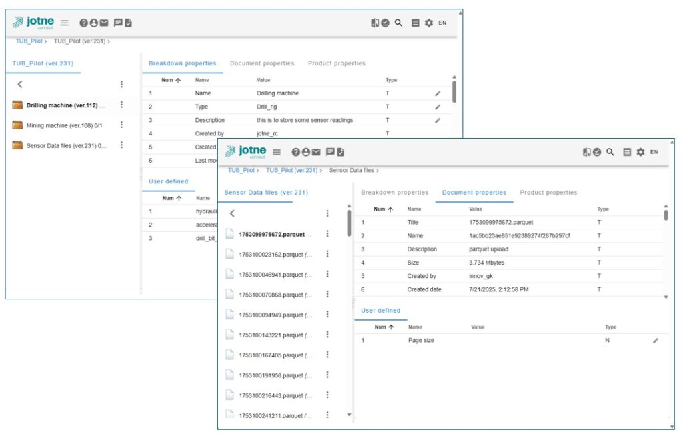Open three-dot menu for 1753100046941.parquet
This screenshot has height=438, width=683.
point(327,274)
